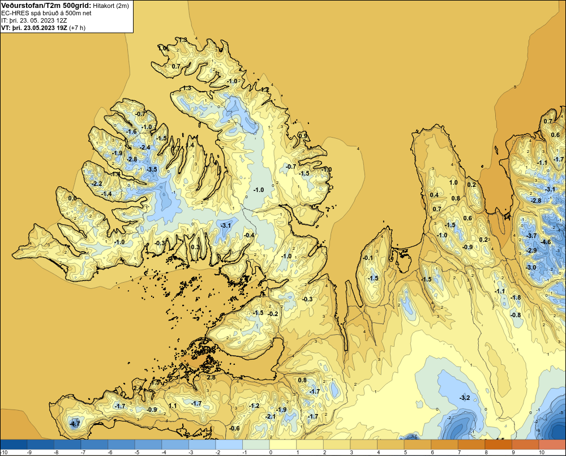Click the 0.4 temperature label

[434, 195]
